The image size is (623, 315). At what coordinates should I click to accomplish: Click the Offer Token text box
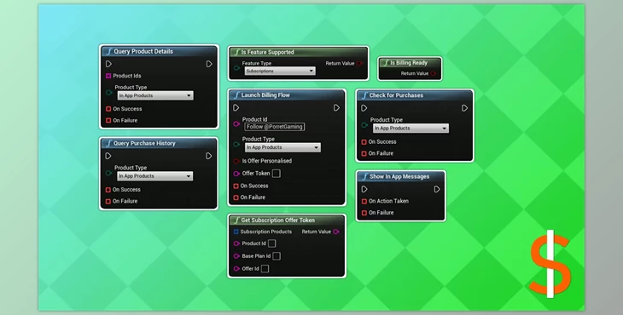coord(277,174)
